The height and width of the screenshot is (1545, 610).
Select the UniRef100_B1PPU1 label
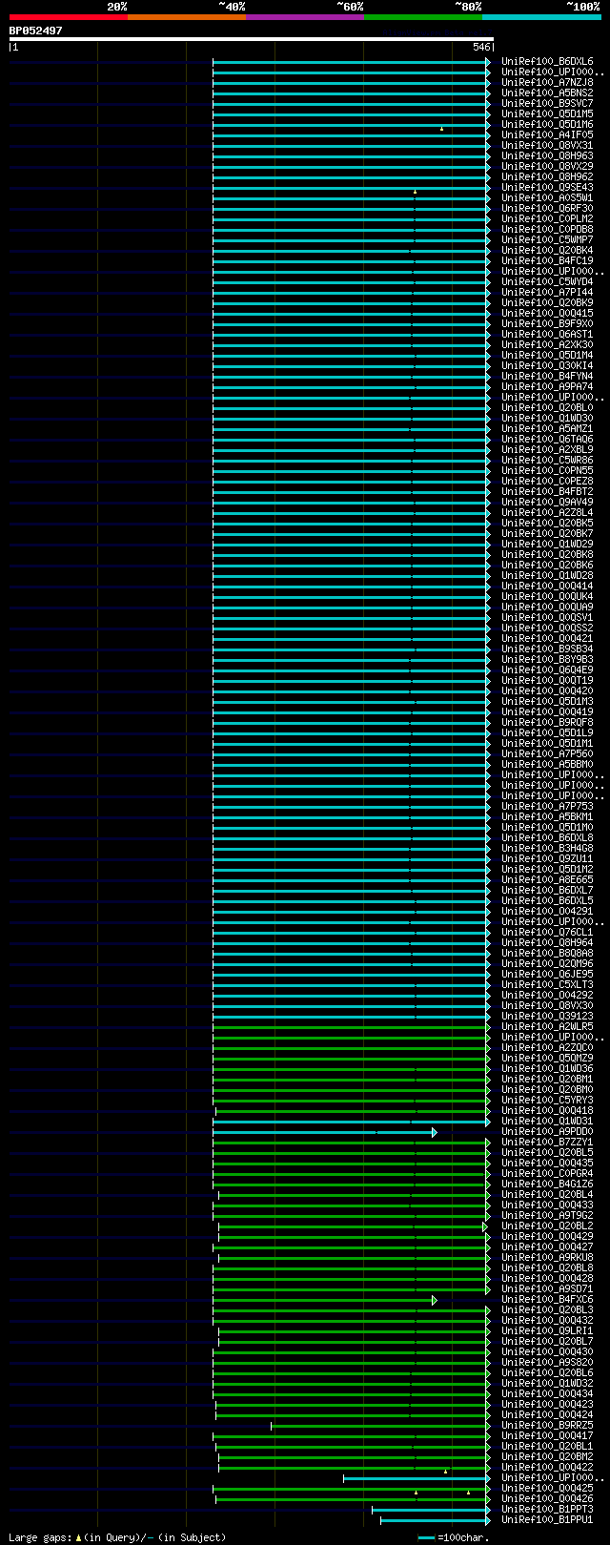click(547, 1520)
